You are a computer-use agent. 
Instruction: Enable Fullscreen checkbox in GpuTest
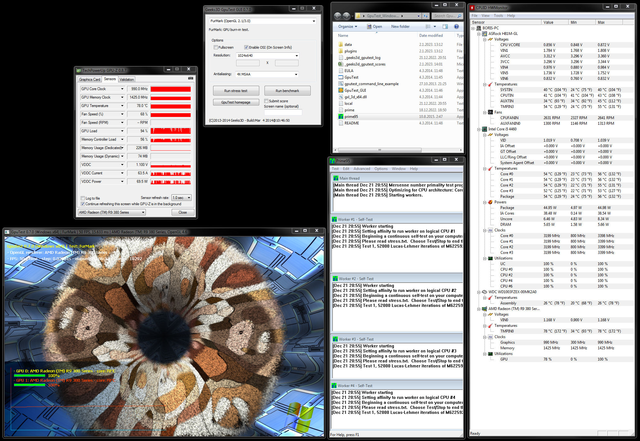coord(216,47)
